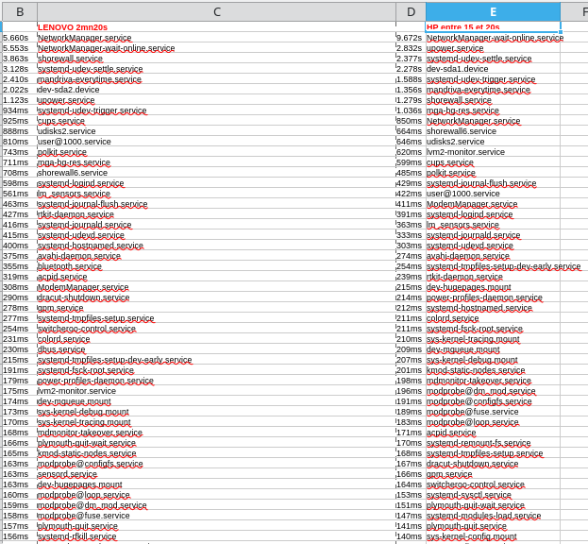Select column D header

tap(411, 12)
